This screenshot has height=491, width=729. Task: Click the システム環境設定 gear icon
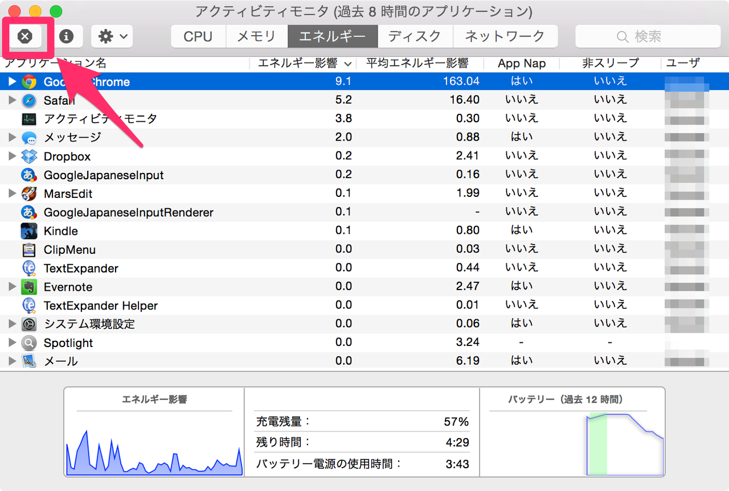coord(29,324)
